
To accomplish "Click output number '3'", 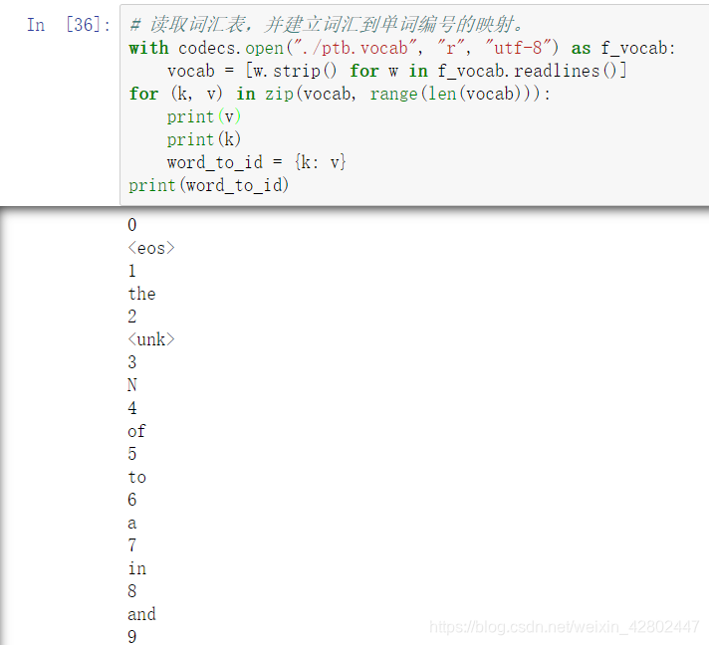I will click(x=132, y=362).
